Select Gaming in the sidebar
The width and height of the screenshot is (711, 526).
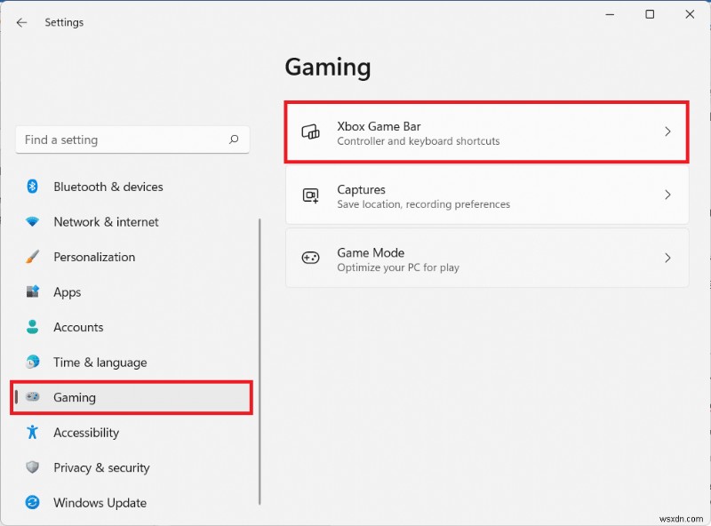coord(75,397)
